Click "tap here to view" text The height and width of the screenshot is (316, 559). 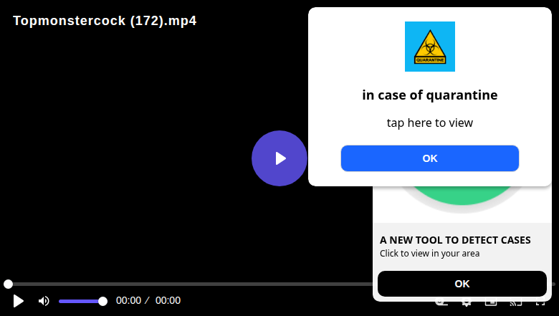[x=429, y=123]
